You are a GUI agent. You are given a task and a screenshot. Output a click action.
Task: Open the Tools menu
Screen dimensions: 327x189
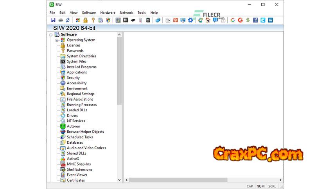point(142,12)
